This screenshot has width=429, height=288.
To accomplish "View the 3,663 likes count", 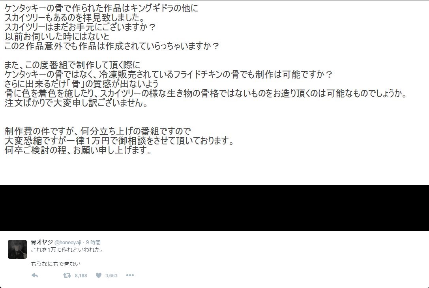I will pyautogui.click(x=111, y=276).
